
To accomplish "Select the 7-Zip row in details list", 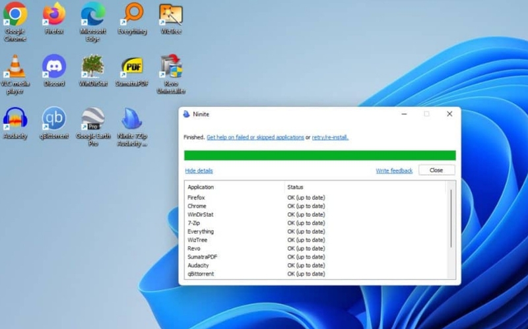I will (x=315, y=223).
